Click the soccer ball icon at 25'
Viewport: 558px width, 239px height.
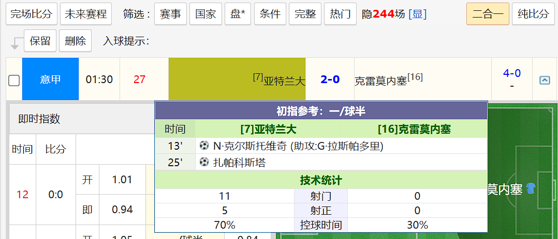(x=204, y=163)
